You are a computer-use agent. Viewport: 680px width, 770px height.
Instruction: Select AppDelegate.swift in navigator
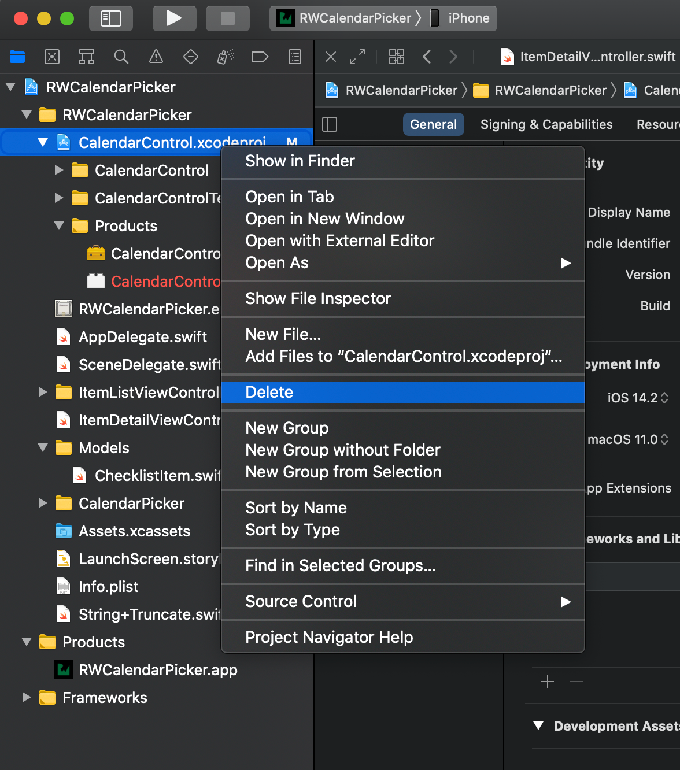click(x=143, y=337)
